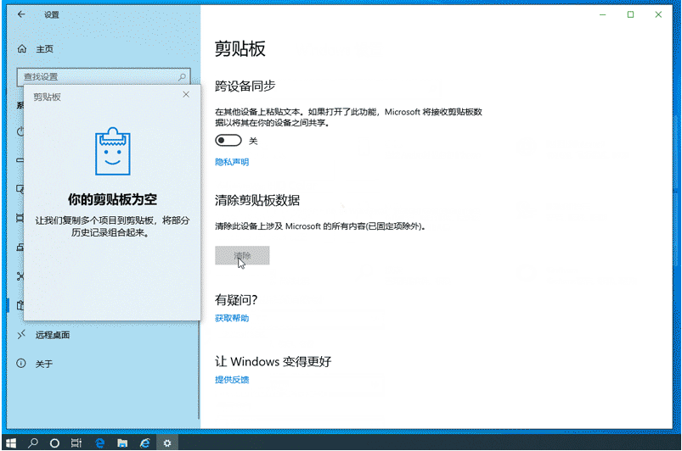Open Cortana circle on the taskbar
Viewport: 682px width, 451px height.
(54, 443)
